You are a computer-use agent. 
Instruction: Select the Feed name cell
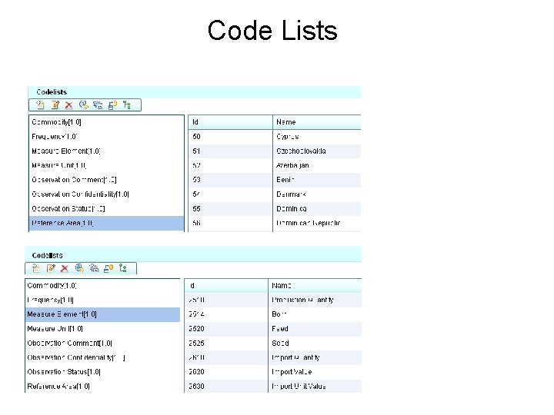point(315,329)
